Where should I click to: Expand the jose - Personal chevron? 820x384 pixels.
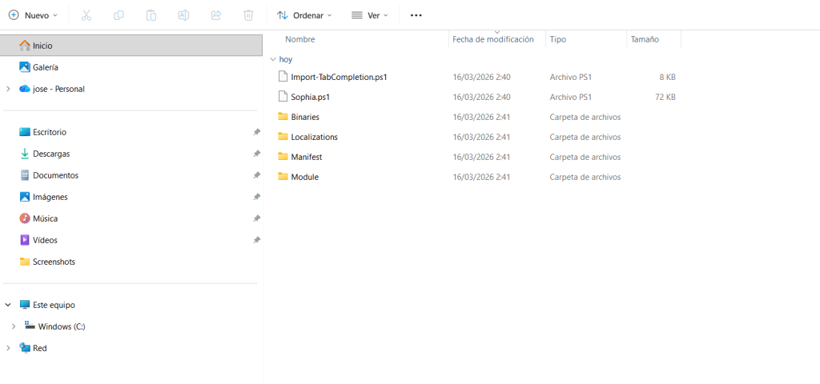coord(8,89)
